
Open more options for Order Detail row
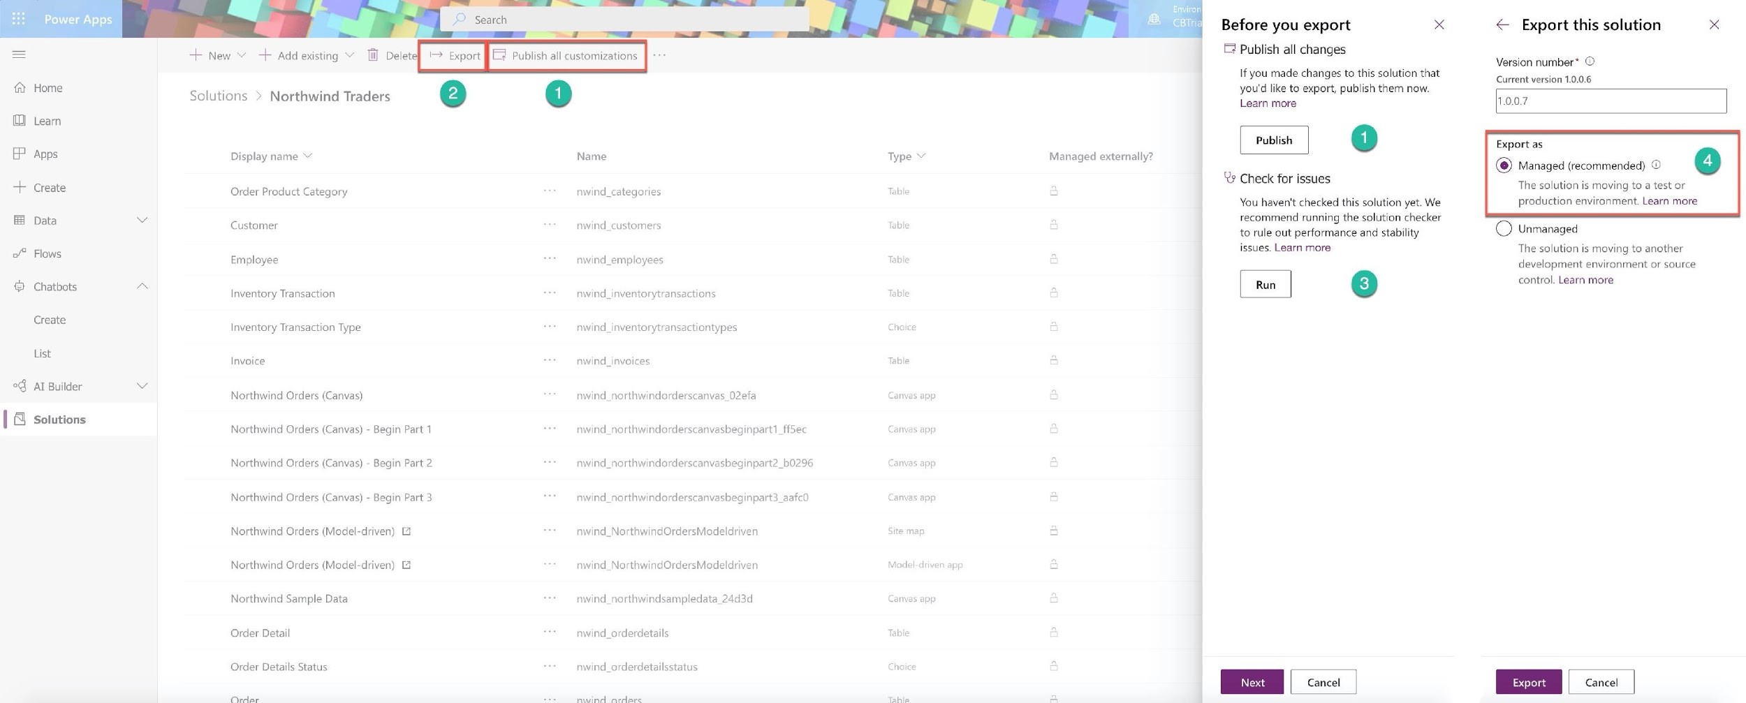[x=550, y=632]
